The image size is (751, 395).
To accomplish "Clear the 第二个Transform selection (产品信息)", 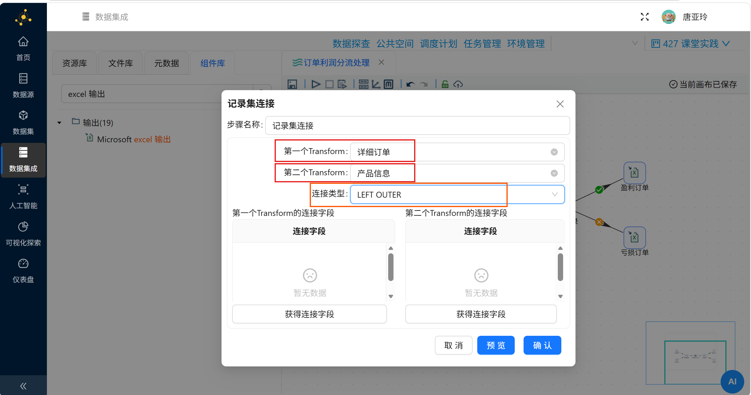I will pyautogui.click(x=554, y=173).
